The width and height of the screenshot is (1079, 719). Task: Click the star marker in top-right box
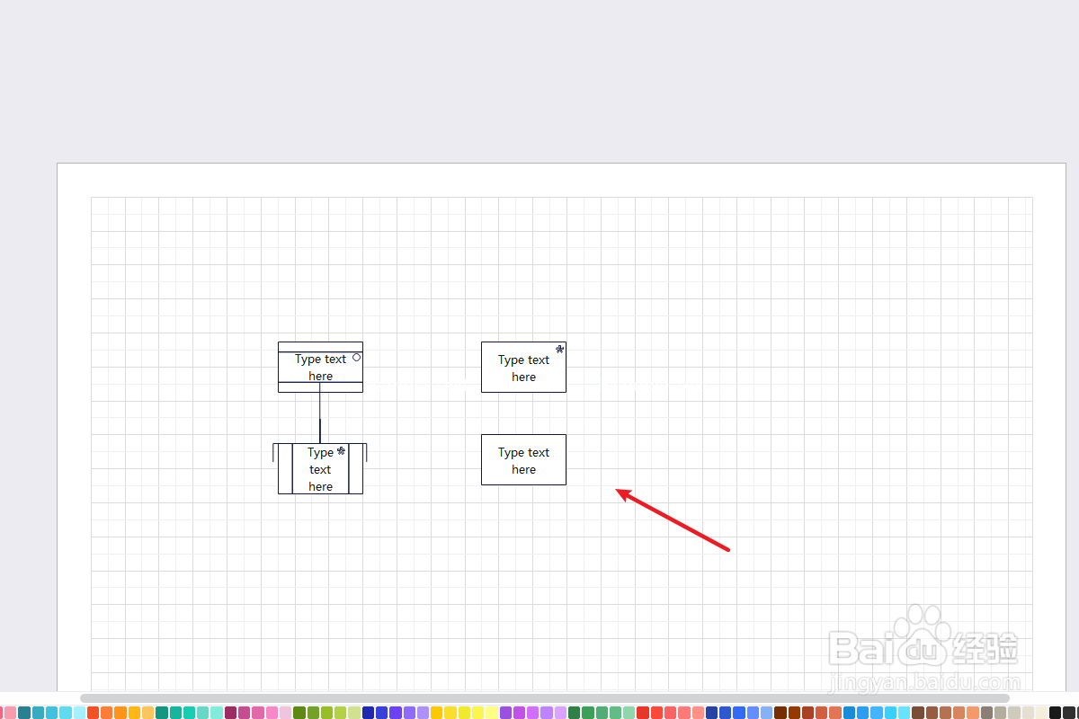[x=559, y=349]
